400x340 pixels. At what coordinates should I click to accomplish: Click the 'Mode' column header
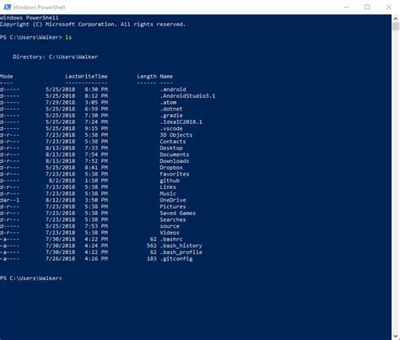tap(7, 76)
